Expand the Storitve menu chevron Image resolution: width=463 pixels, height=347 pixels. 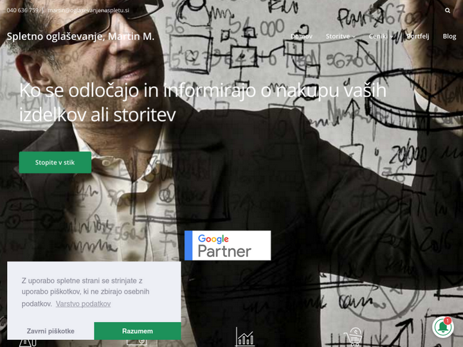pyautogui.click(x=354, y=37)
